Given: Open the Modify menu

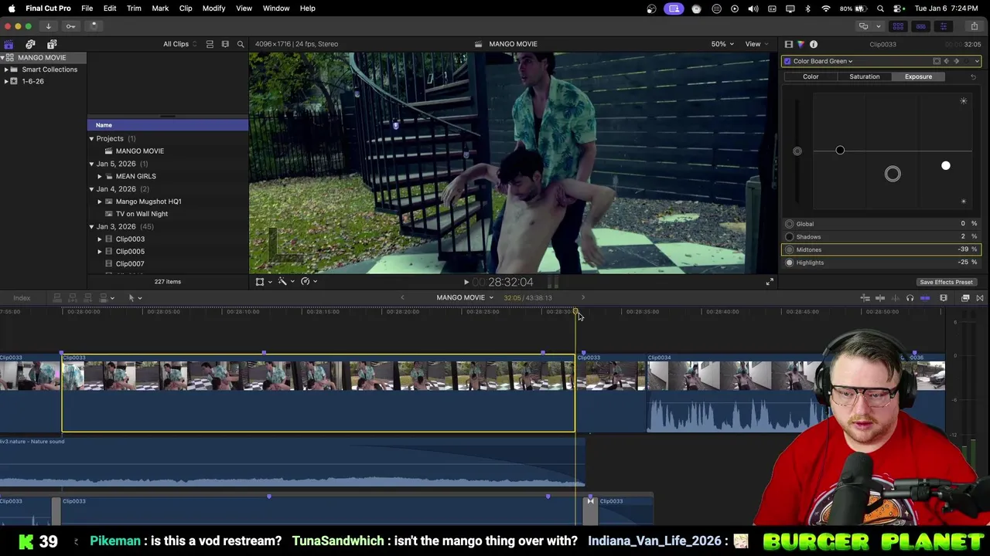Looking at the screenshot, I should click(213, 8).
